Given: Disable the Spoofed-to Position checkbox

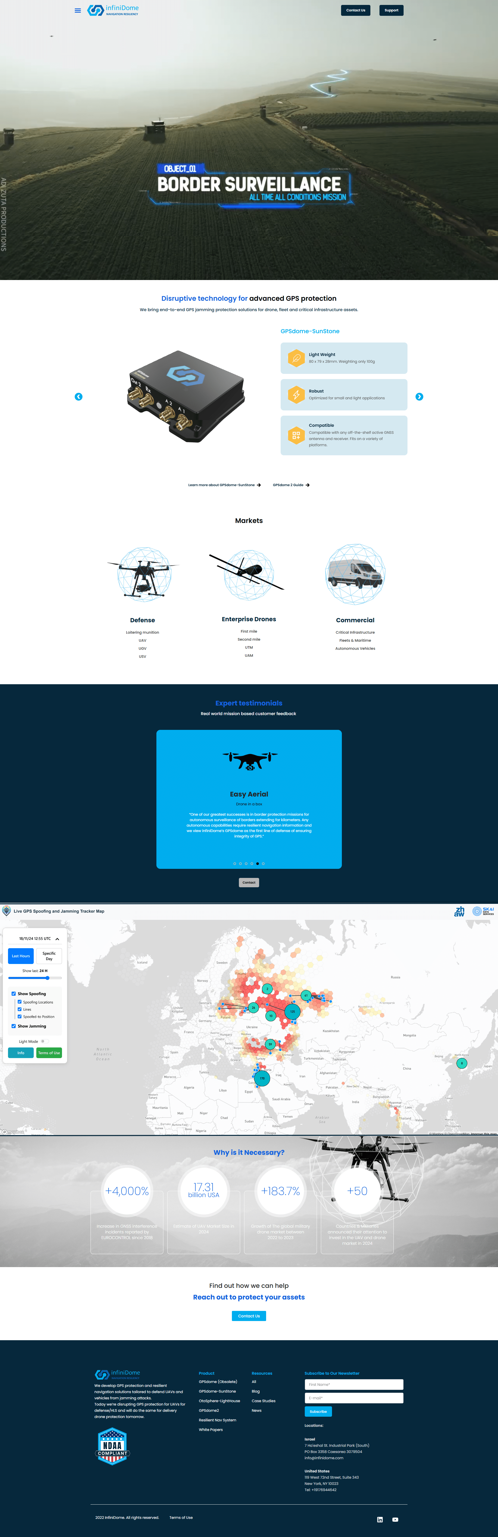Looking at the screenshot, I should (20, 1017).
